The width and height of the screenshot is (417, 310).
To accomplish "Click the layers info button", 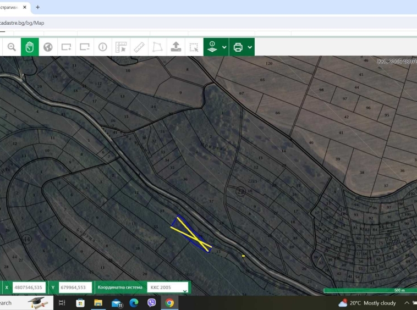I will point(212,47).
